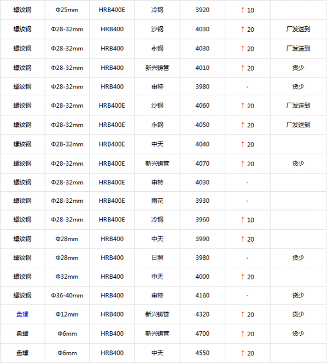The height and width of the screenshot is (363, 328).
Task: Click 厂发送到 note in the 4060 row
Action: pos(298,106)
